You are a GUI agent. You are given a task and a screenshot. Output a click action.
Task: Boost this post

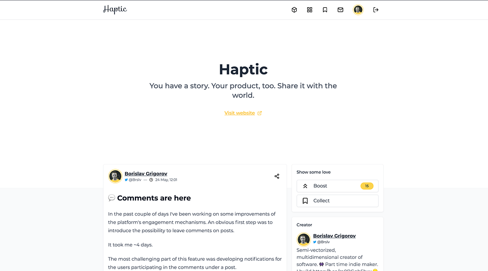337,186
